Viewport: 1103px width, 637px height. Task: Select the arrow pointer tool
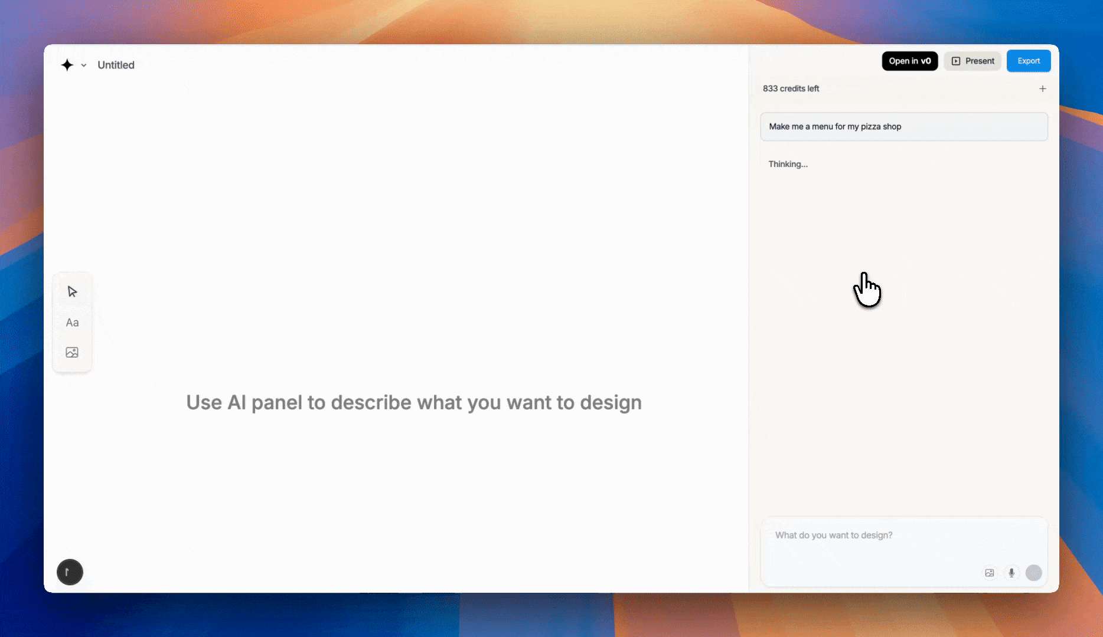click(72, 292)
